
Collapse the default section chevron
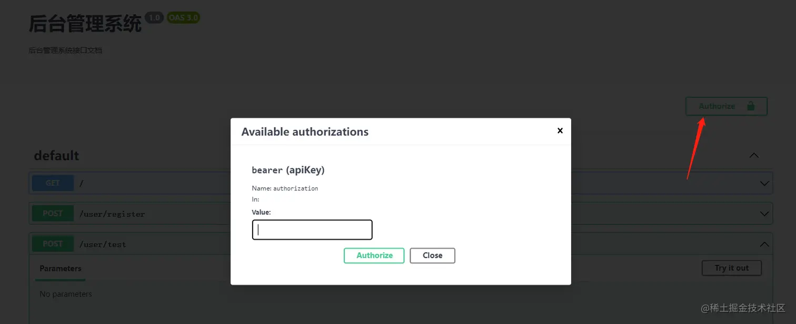[754, 156]
